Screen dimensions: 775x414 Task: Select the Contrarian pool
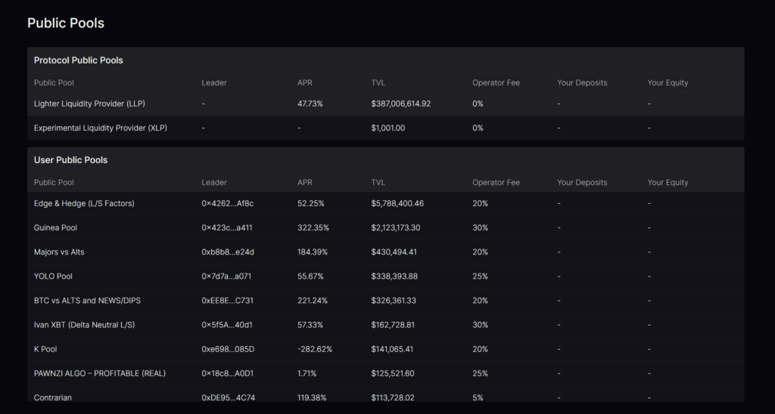[53, 397]
